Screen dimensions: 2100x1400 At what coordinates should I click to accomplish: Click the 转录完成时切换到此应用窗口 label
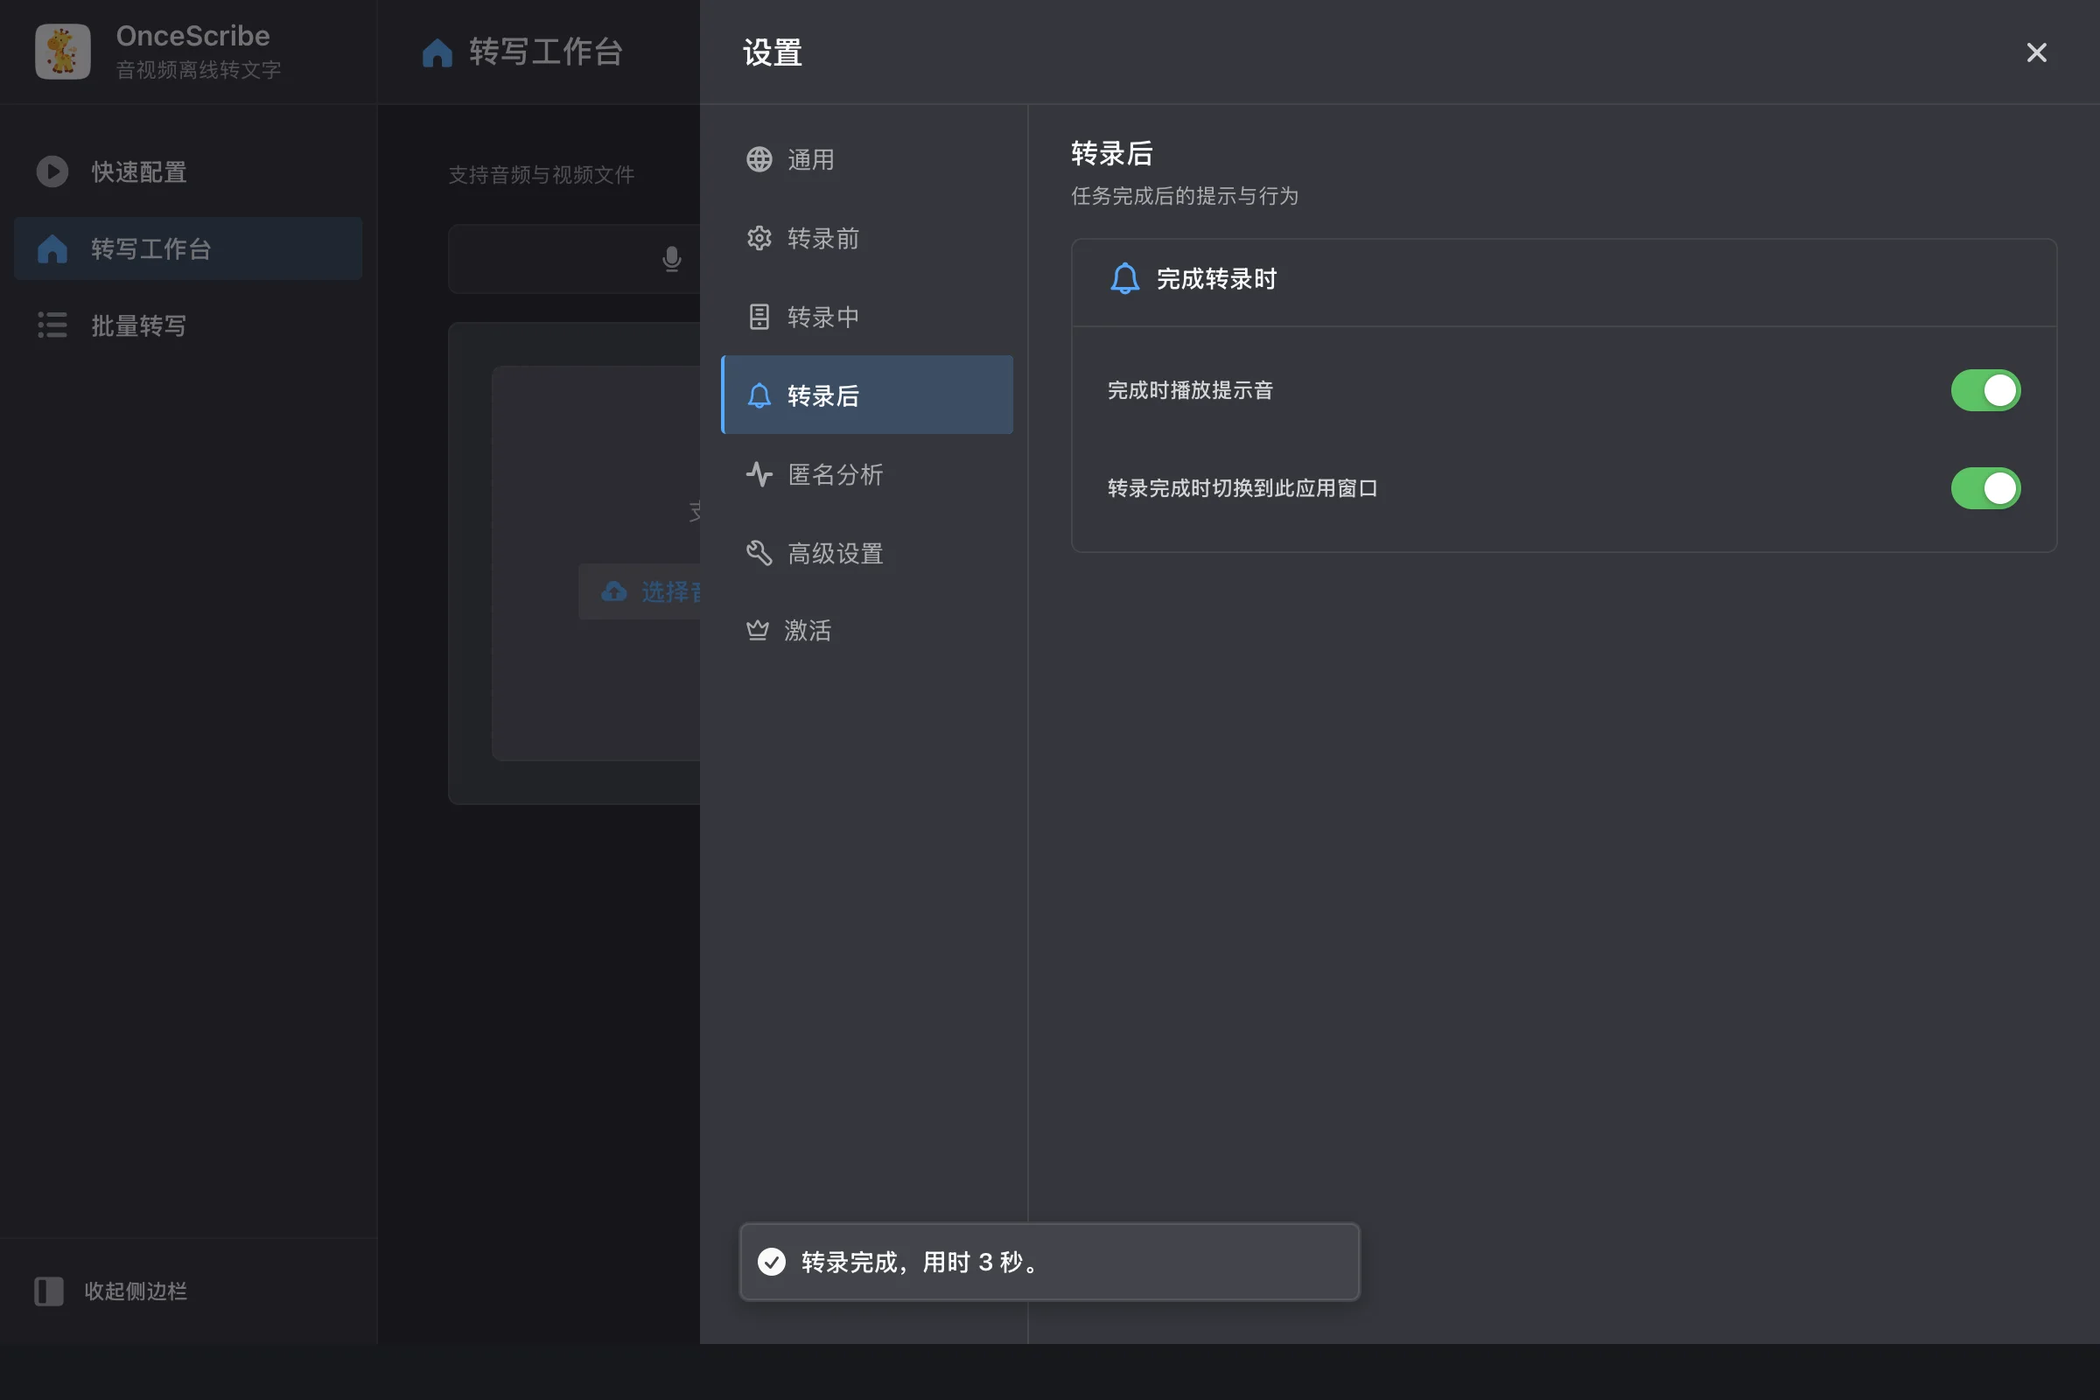click(1242, 488)
